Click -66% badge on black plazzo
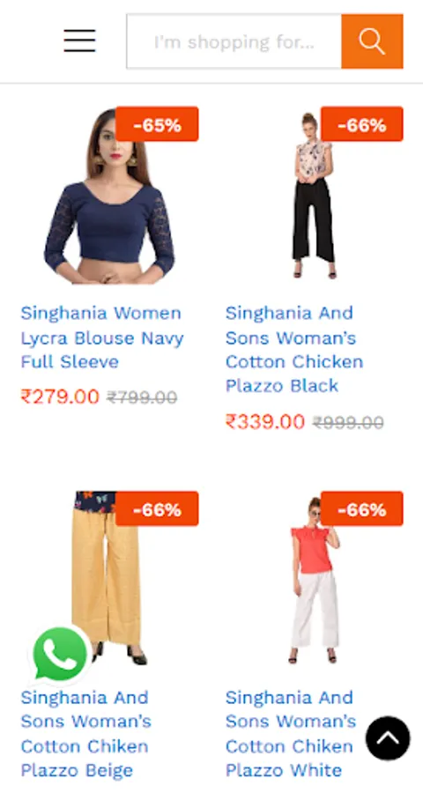The width and height of the screenshot is (423, 793). click(362, 124)
